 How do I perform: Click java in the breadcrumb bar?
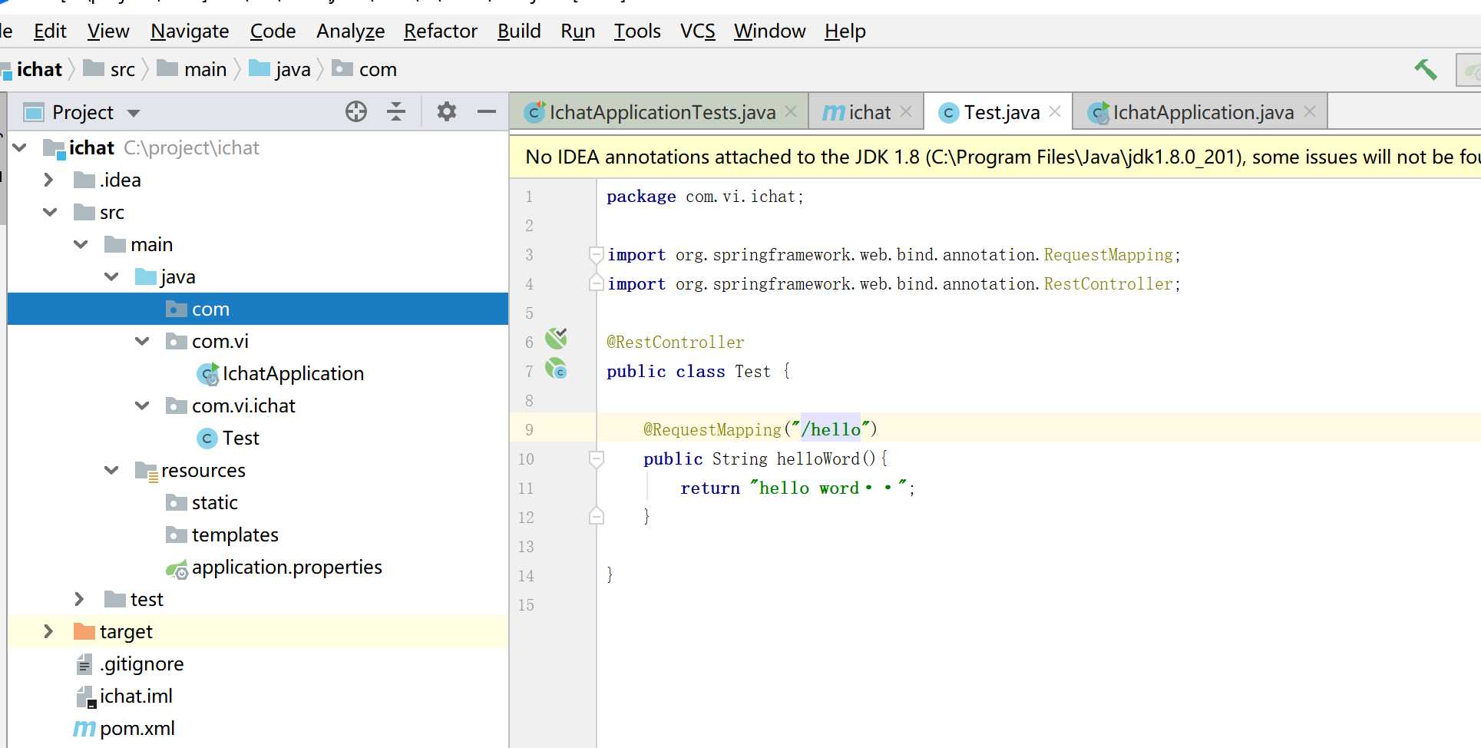(x=280, y=69)
